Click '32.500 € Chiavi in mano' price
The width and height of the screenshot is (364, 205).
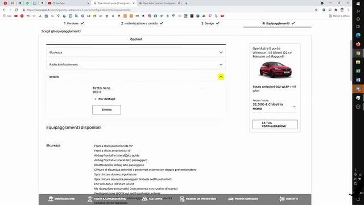click(268, 106)
